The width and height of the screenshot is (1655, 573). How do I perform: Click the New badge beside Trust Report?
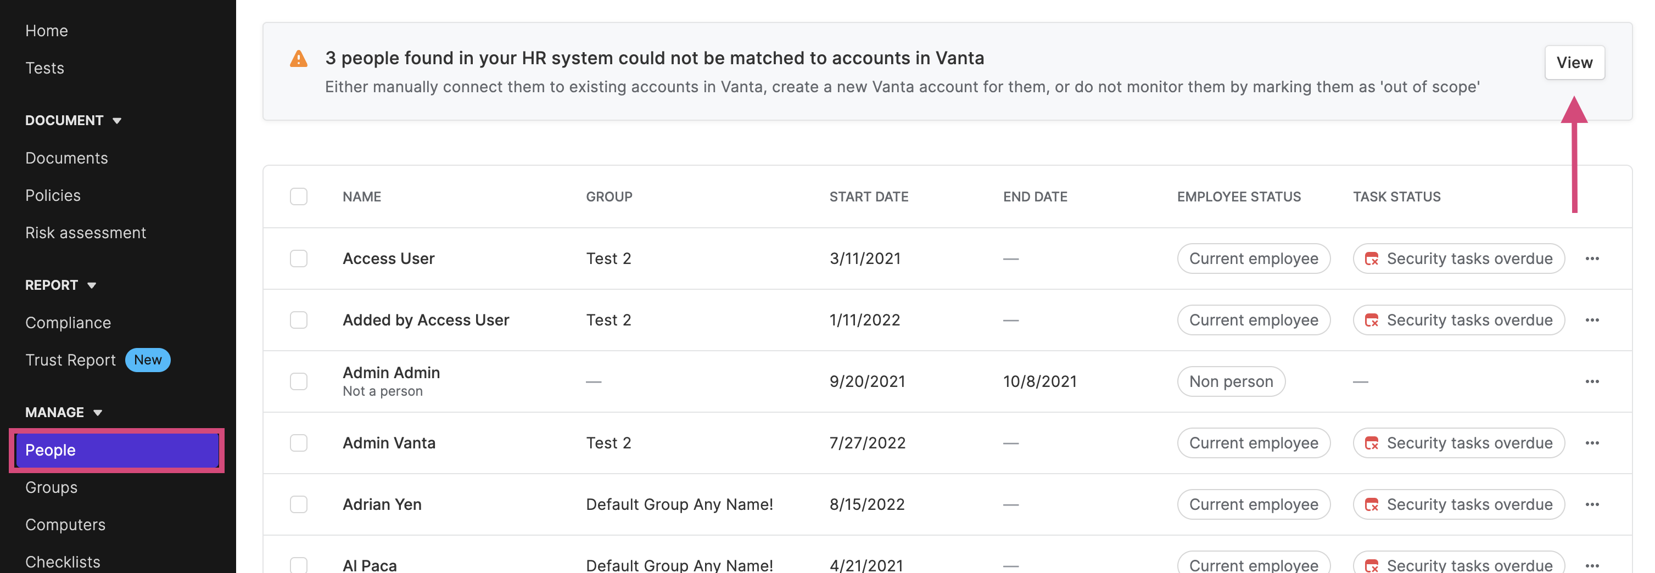pos(148,359)
